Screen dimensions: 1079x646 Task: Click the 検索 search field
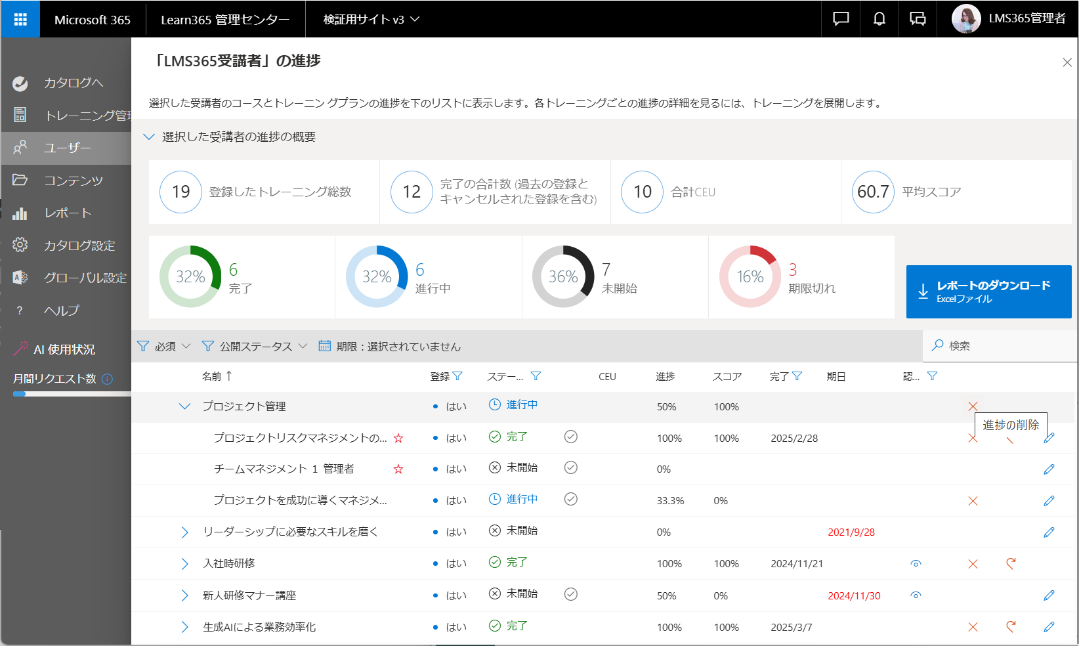[x=1000, y=345]
